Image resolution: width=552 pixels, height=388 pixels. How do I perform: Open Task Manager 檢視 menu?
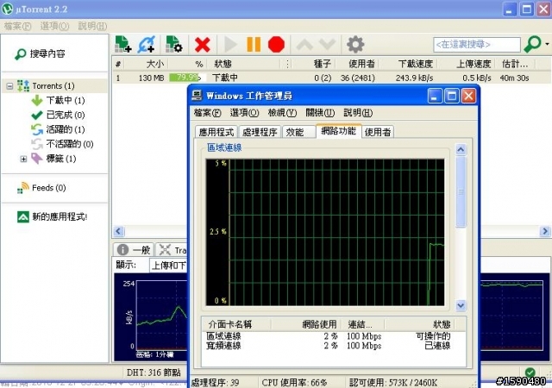pos(282,113)
